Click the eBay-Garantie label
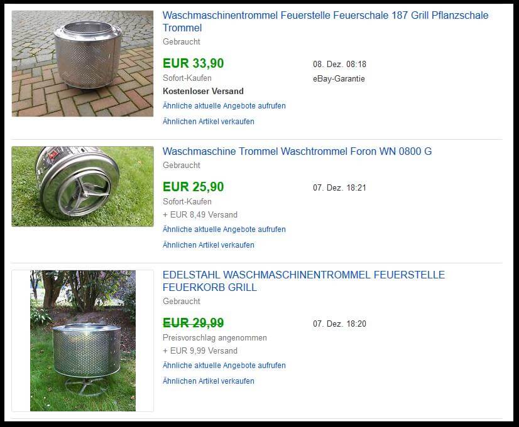 339,78
